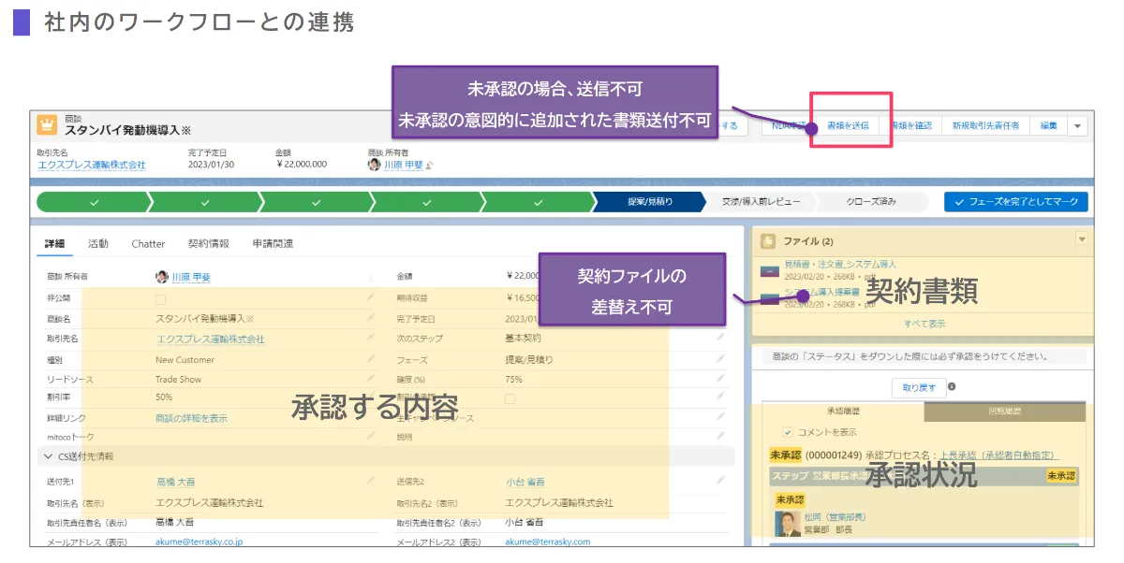This screenshot has height=563, width=1124.
Task: Toggle the 非公開 checkbox
Action: [161, 299]
